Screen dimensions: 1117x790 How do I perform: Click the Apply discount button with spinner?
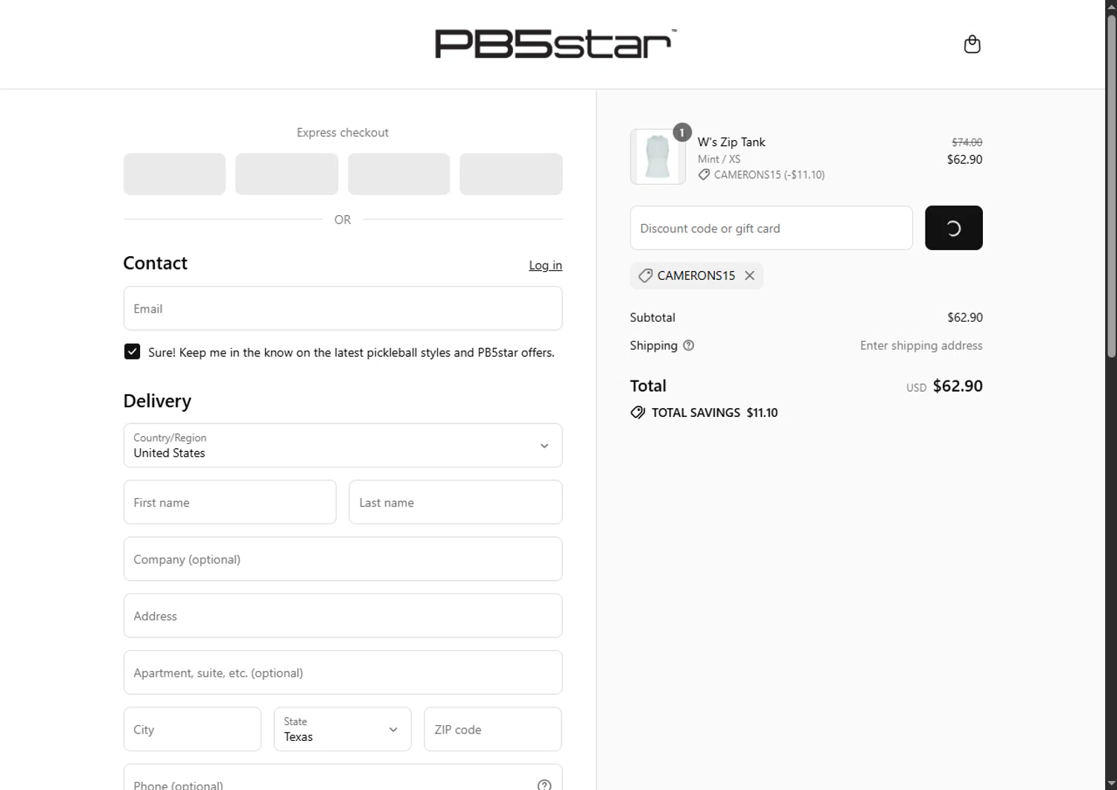pyautogui.click(x=953, y=228)
